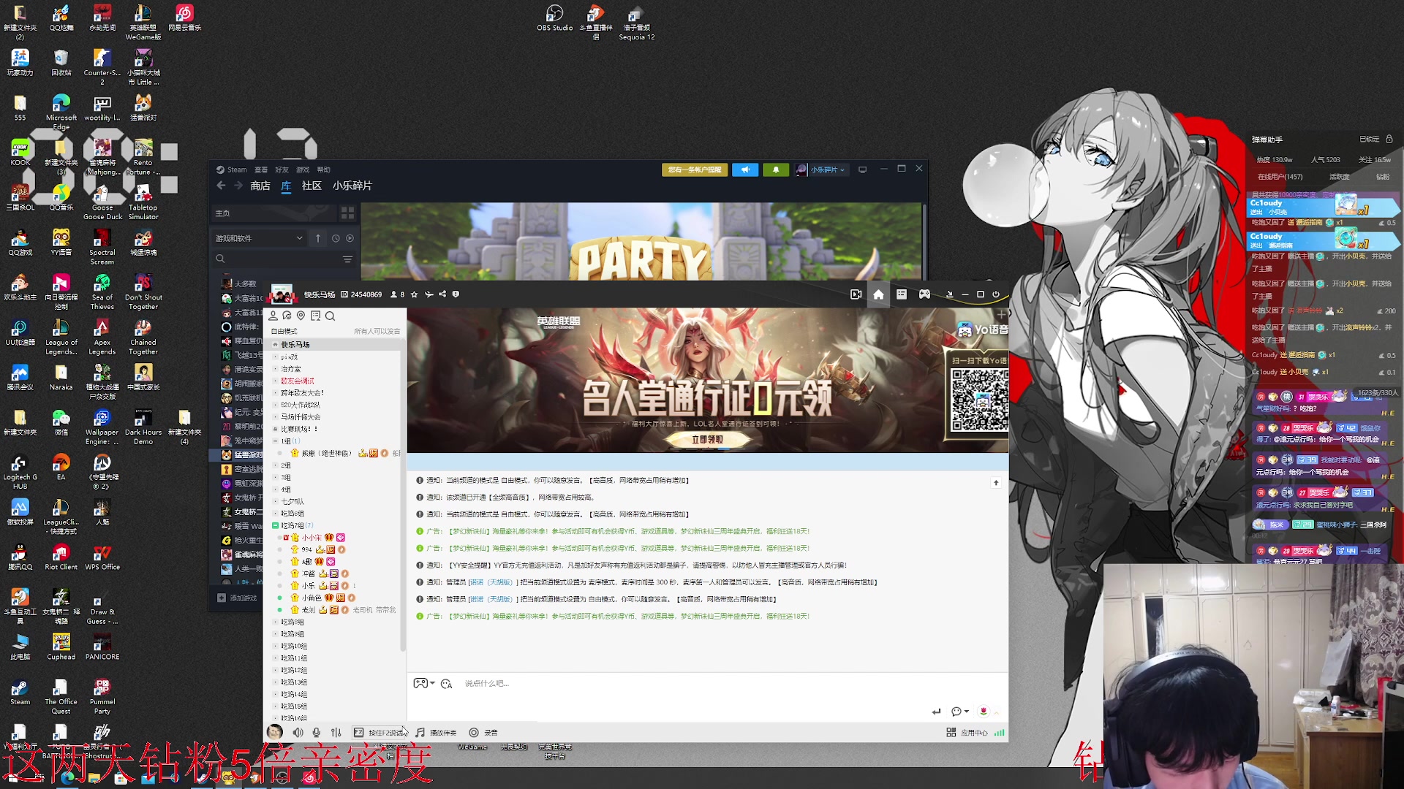1404x789 pixels.
Task: Switch to the Steam 社区 tab
Action: click(x=312, y=186)
